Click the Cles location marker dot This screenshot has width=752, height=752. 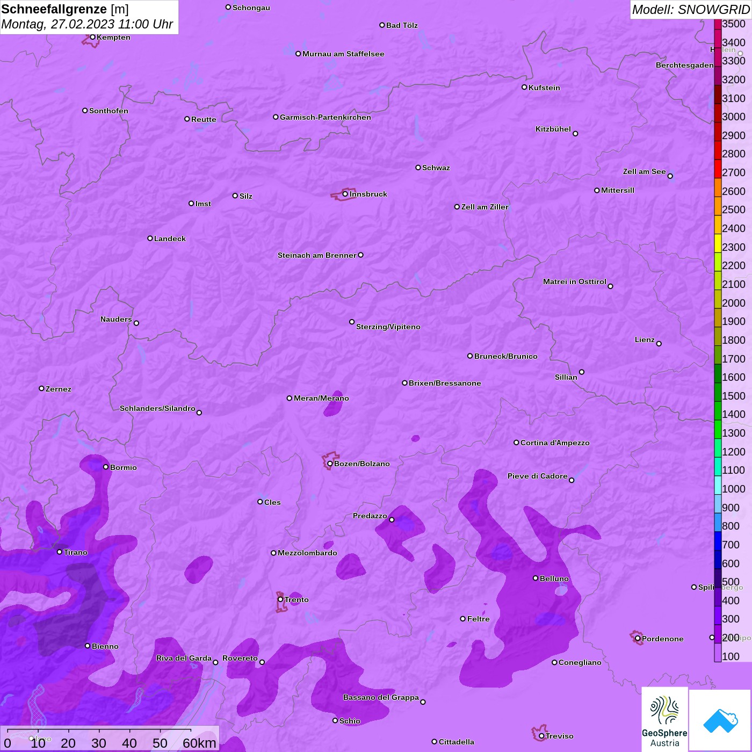[x=260, y=502]
